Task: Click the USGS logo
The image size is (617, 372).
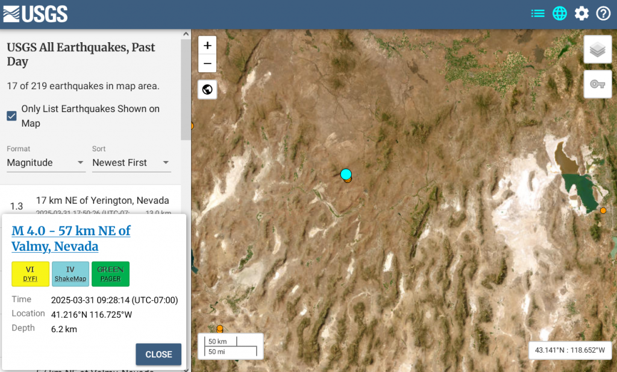Action: click(x=36, y=14)
